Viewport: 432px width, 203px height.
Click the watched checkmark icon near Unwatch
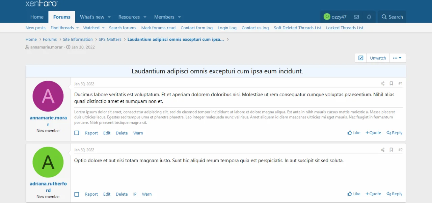[x=360, y=58]
